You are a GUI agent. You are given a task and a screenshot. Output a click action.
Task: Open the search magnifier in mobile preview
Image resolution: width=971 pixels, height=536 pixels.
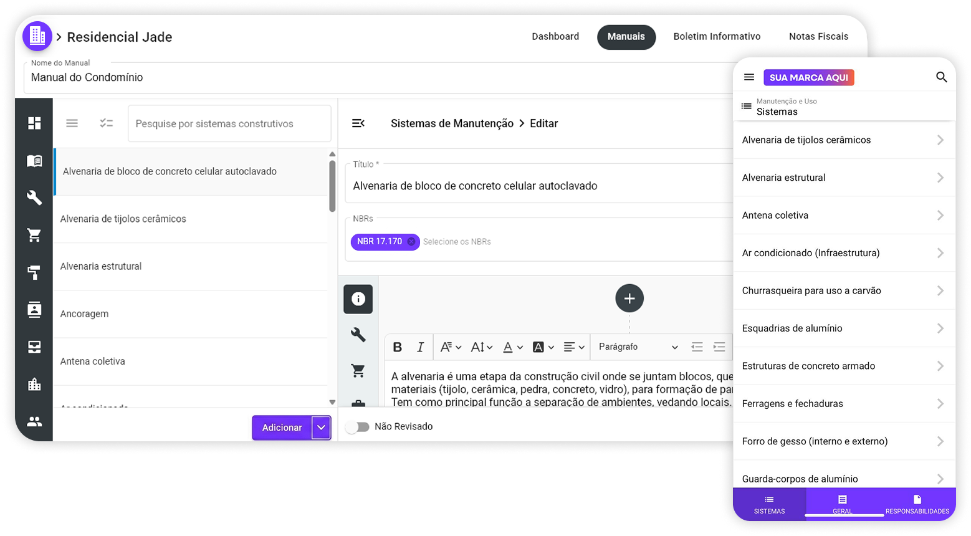pos(941,77)
